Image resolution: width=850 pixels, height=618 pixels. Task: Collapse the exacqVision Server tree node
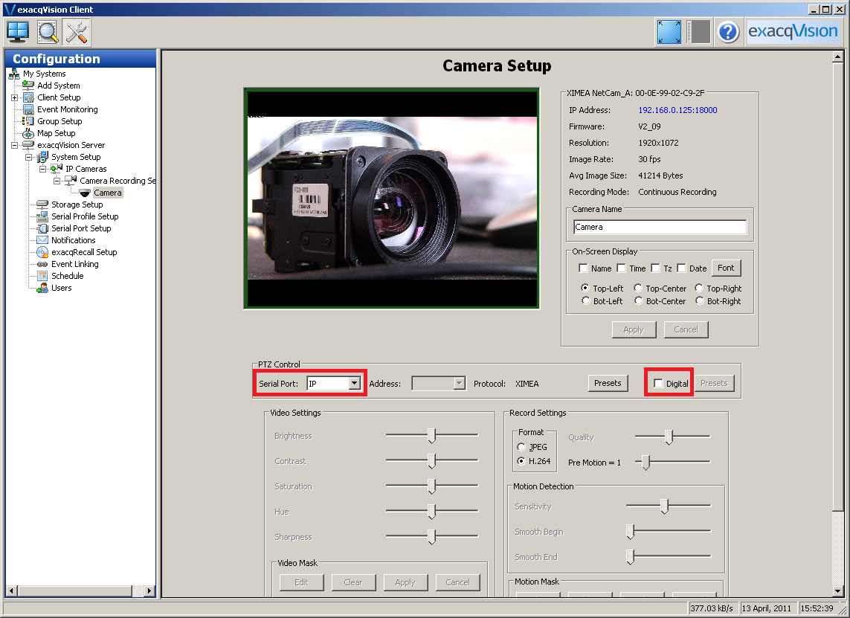tap(14, 145)
